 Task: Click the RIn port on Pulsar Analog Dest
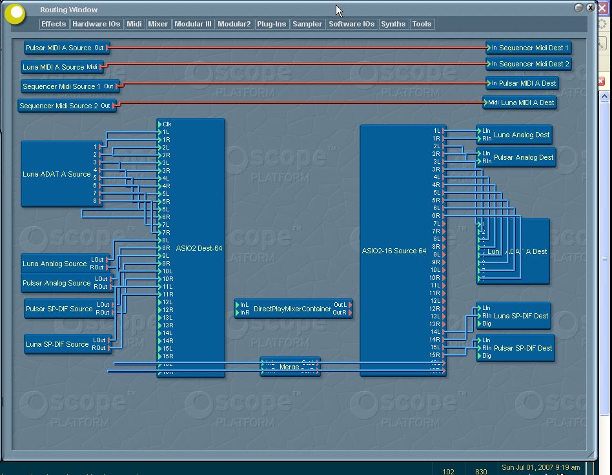(479, 161)
